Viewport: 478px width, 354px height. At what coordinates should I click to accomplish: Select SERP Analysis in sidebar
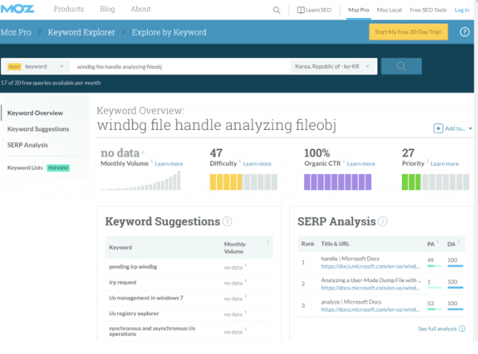pyautogui.click(x=27, y=145)
